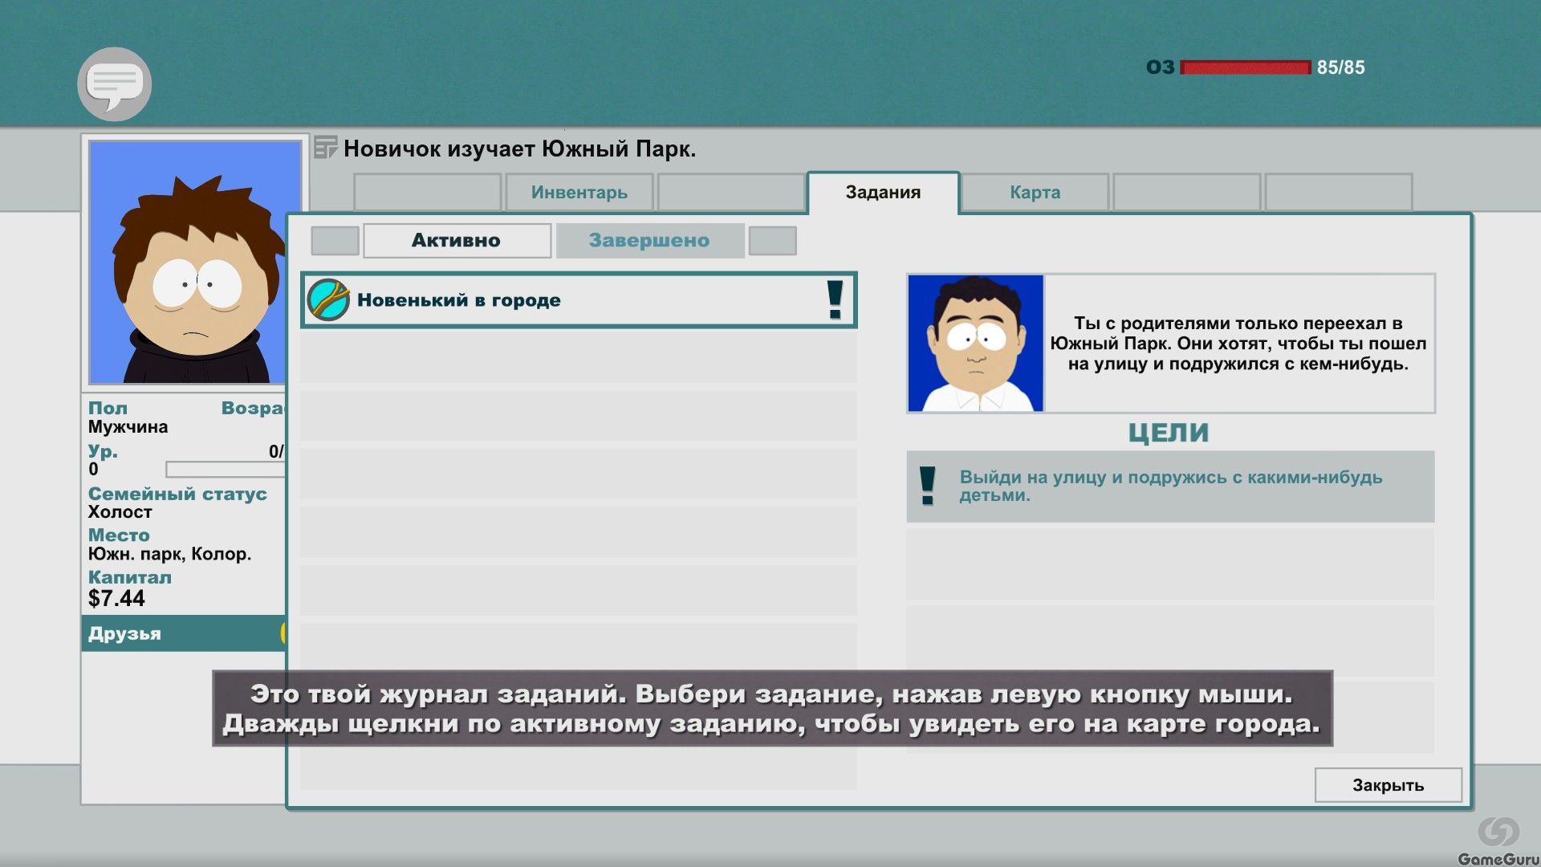
Task: Click the quest description text about parents
Action: tap(1238, 344)
